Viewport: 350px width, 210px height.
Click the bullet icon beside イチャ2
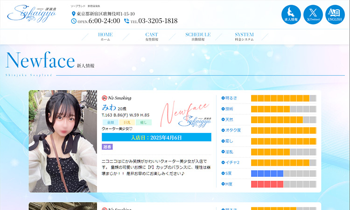click(x=223, y=162)
